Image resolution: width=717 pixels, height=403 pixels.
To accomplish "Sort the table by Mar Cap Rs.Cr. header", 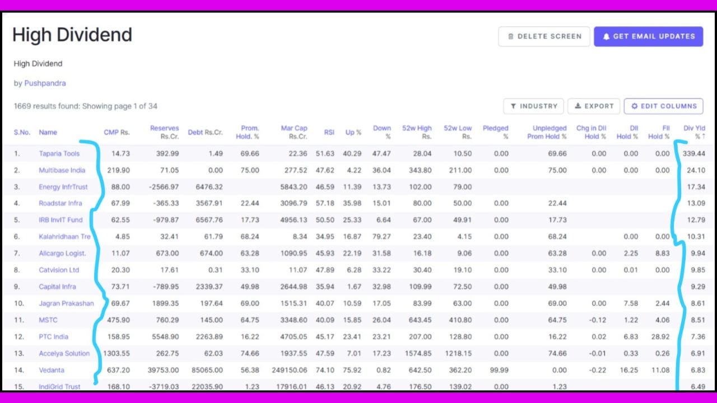I will tap(294, 132).
